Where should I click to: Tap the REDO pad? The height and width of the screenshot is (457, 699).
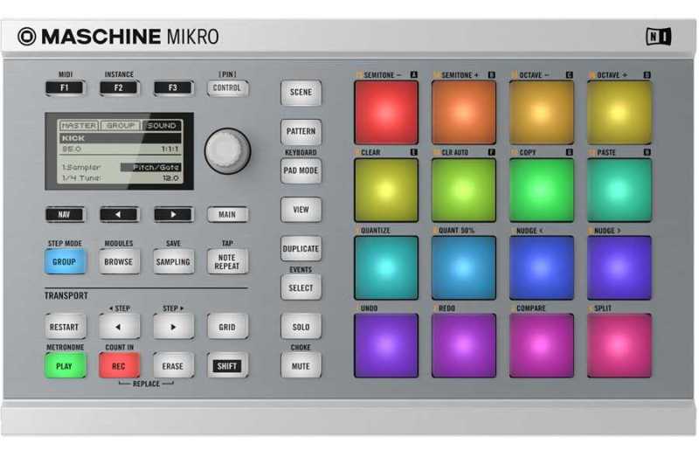point(464,345)
